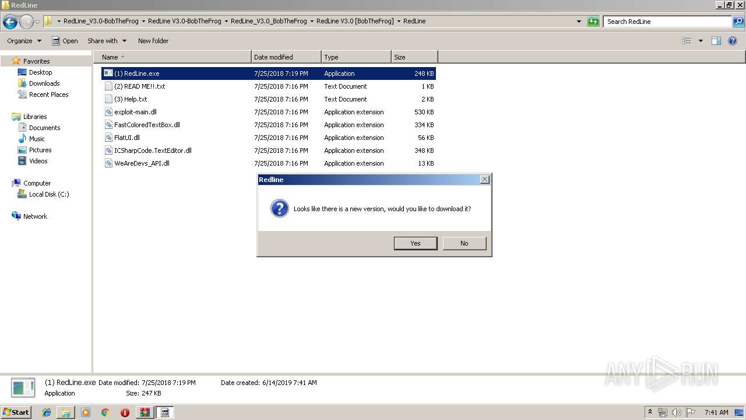Open Documents library
Image resolution: width=746 pixels, height=420 pixels.
tap(44, 128)
